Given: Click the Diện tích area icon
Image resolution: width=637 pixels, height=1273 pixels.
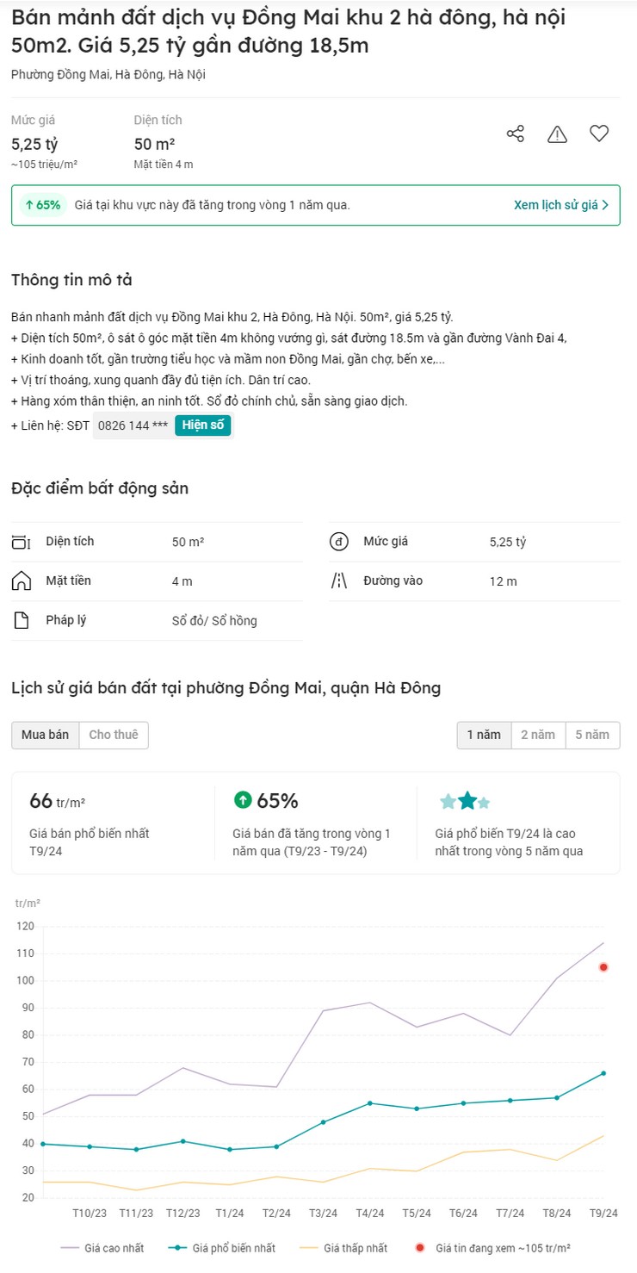Looking at the screenshot, I should 21,542.
